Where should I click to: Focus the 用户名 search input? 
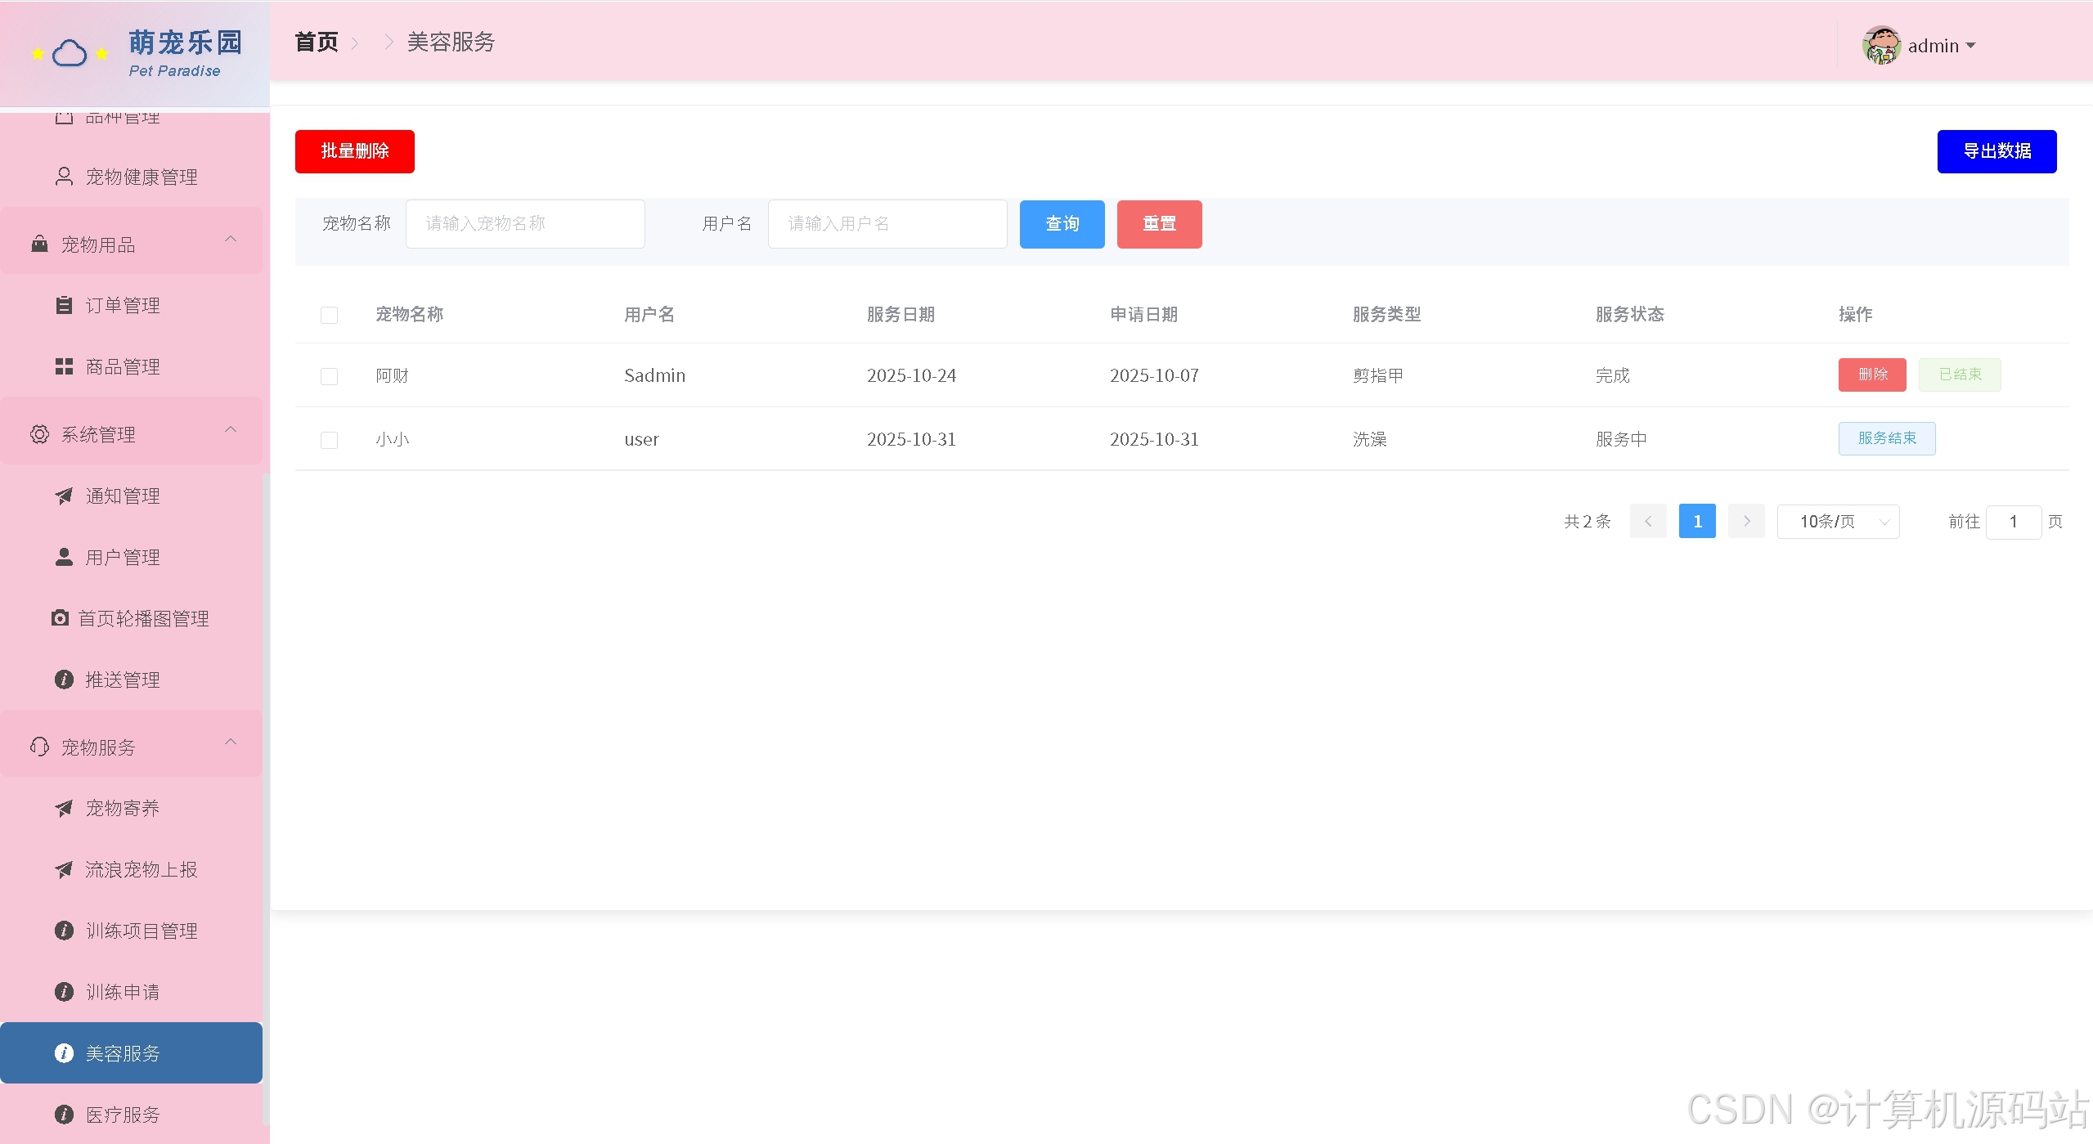887,224
